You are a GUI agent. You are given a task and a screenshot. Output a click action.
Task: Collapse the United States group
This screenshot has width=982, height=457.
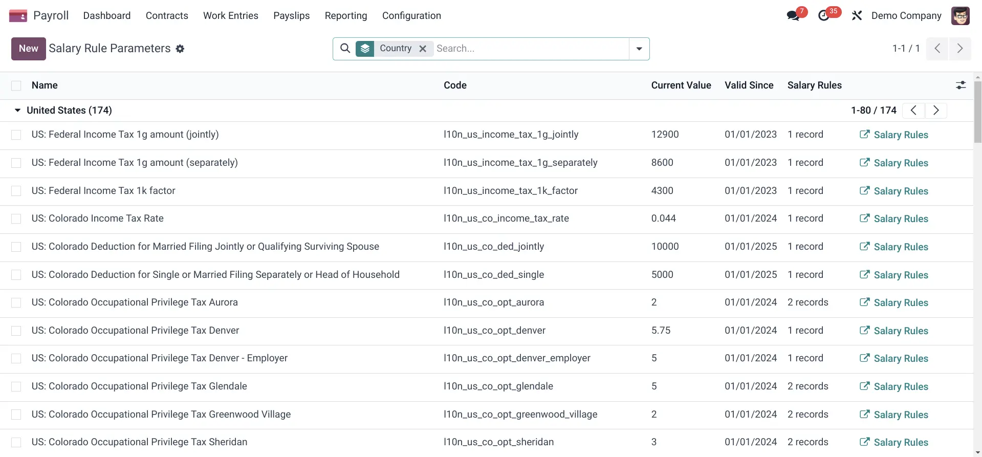click(x=18, y=111)
